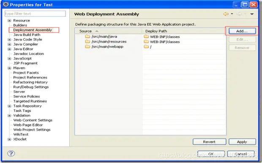Click folder icon of the / deploy path

[x=146, y=46]
